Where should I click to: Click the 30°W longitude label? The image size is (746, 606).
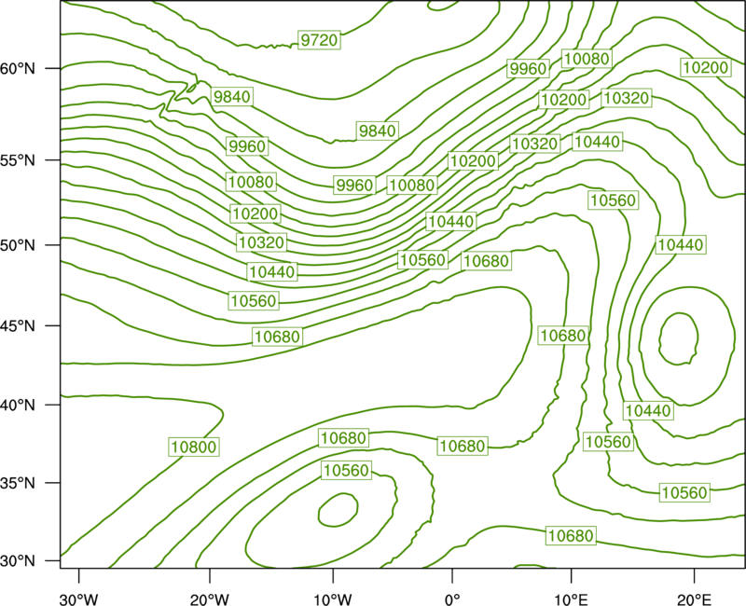click(x=78, y=599)
